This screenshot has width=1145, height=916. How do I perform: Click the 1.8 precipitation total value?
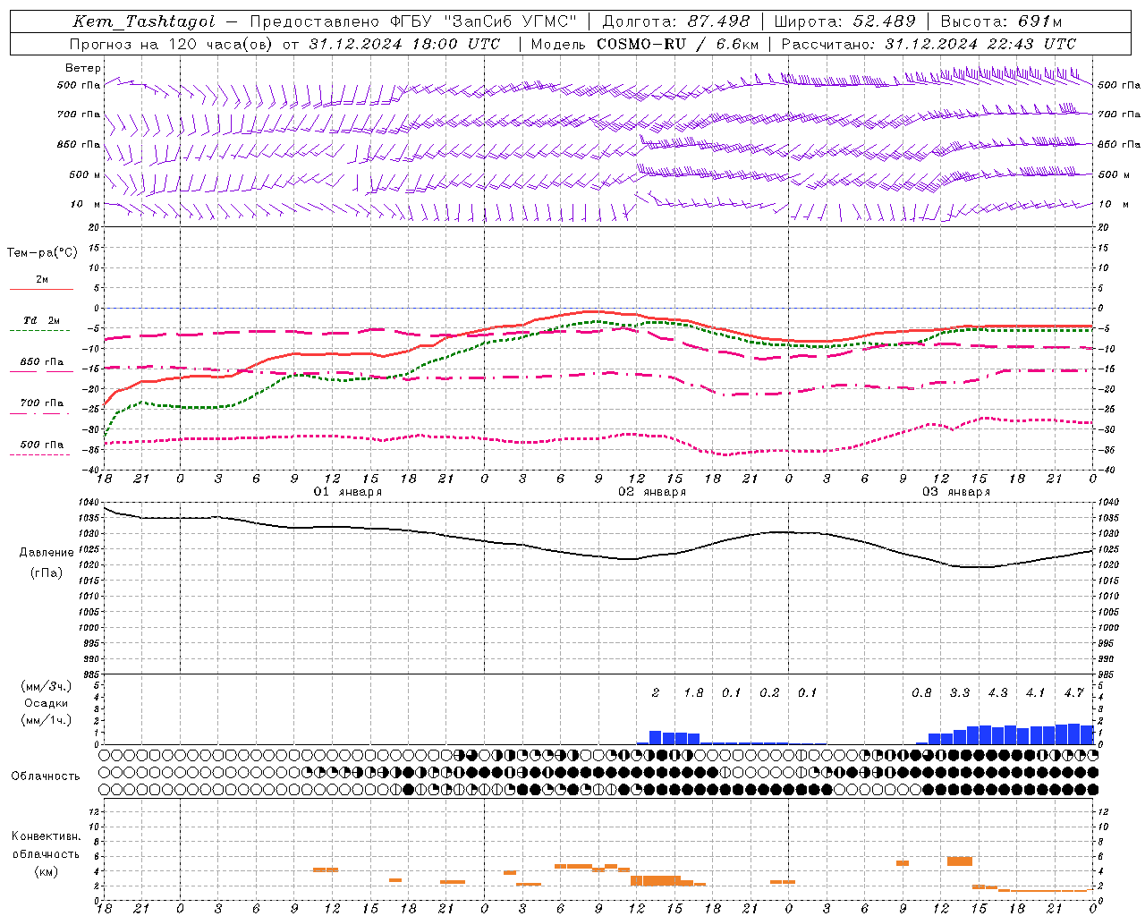coord(693,693)
